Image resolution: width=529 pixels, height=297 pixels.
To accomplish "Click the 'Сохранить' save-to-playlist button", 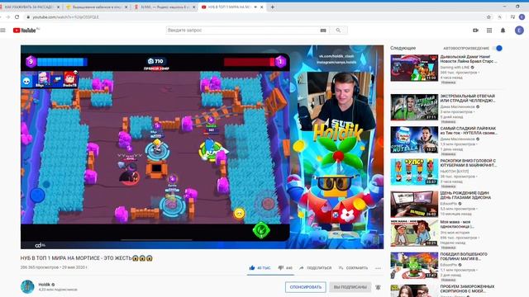I will tap(353, 268).
